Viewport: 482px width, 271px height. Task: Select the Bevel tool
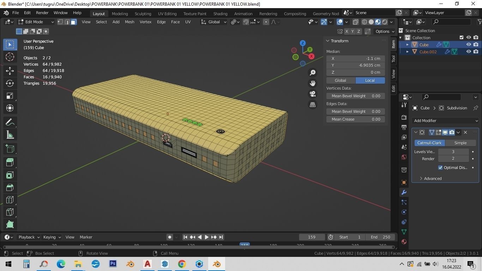[10, 187]
